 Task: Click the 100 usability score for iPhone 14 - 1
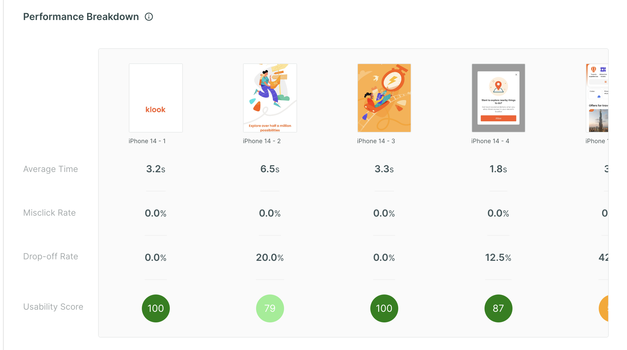(x=156, y=308)
